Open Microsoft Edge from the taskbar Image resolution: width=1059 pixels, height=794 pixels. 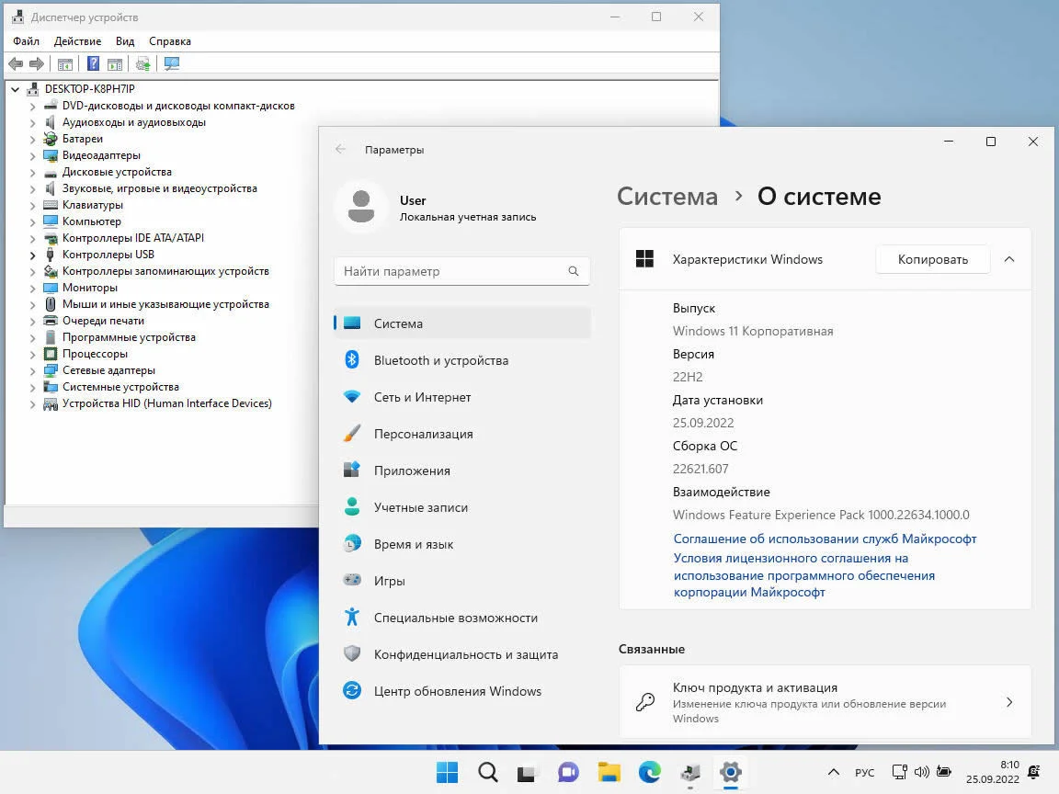coord(650,772)
